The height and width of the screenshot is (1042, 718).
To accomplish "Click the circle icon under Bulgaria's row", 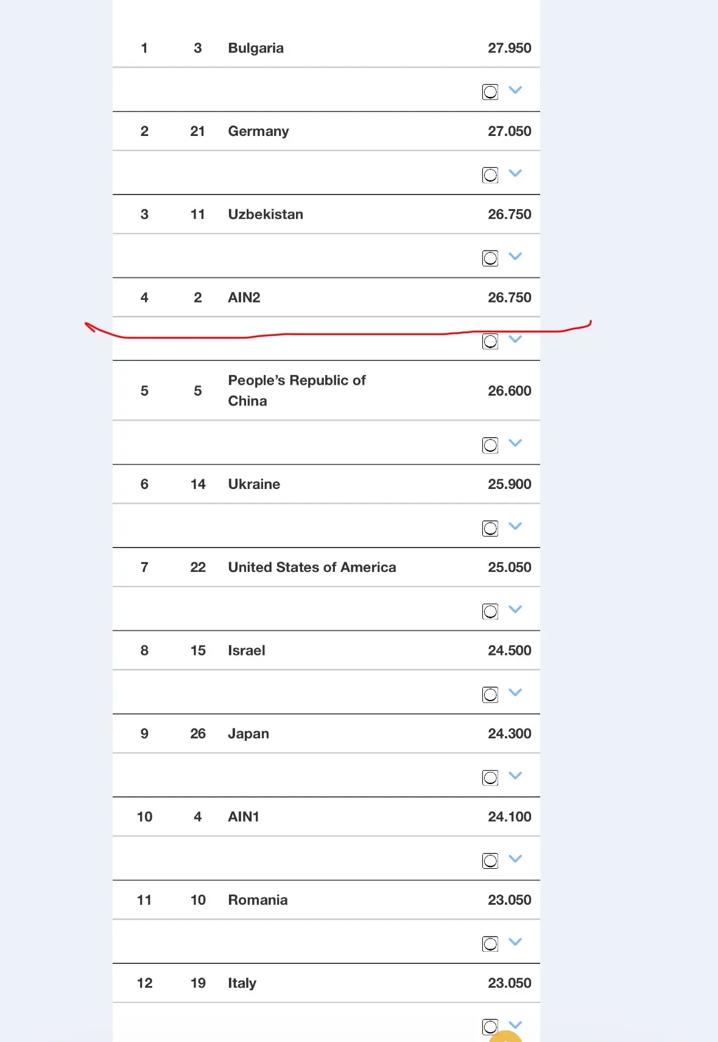I will point(490,92).
